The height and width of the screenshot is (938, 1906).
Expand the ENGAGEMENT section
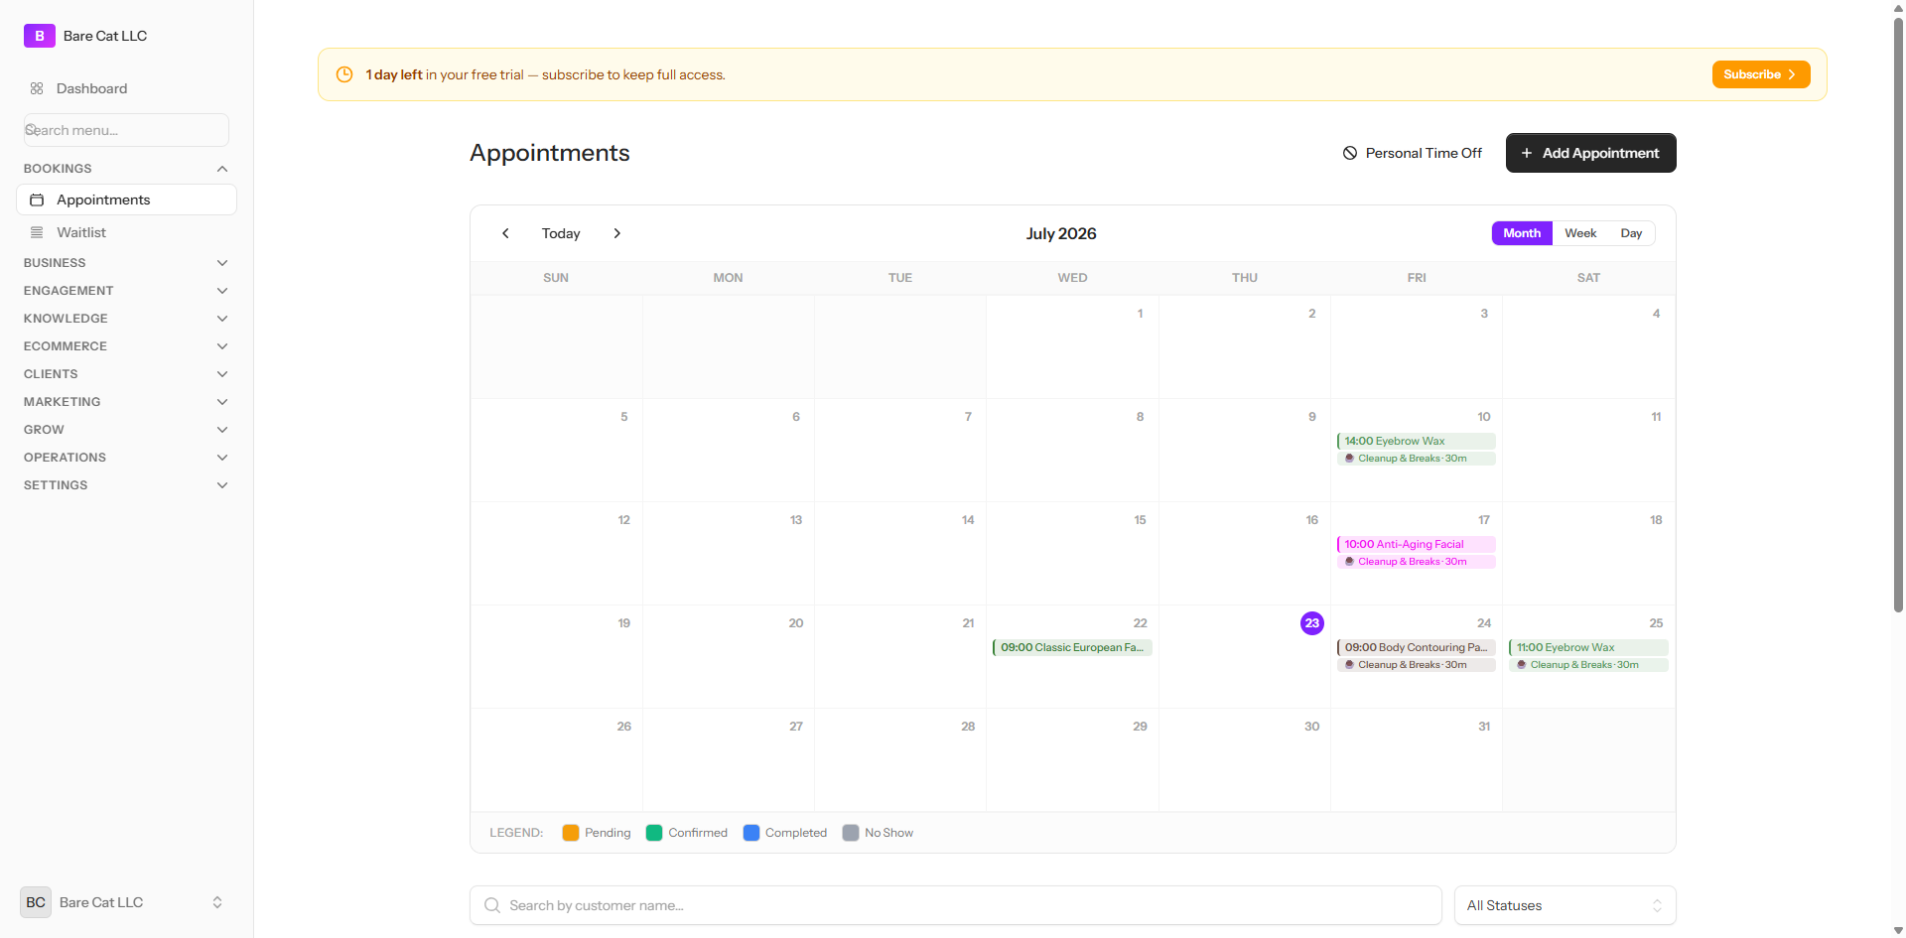click(126, 291)
